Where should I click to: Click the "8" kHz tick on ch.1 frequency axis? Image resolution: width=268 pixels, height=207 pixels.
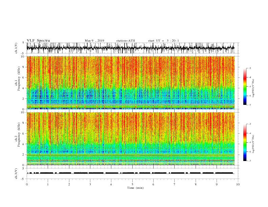[23, 67]
